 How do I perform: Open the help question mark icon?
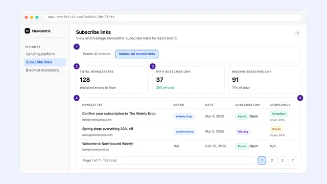[x=297, y=33]
